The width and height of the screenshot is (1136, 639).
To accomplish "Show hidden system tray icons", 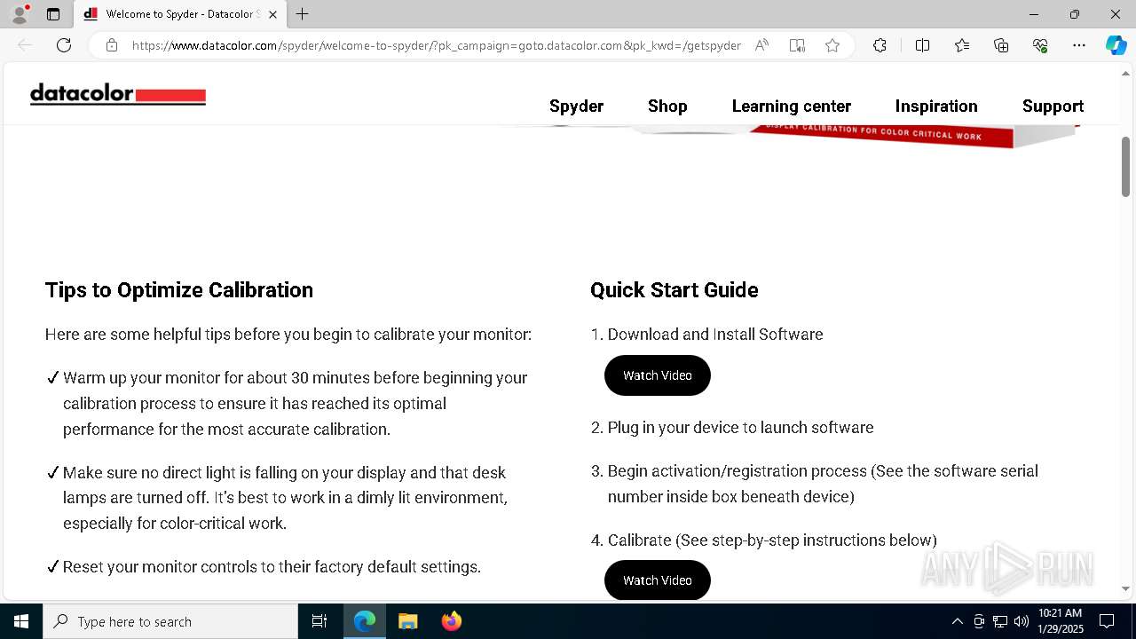I will pos(957,621).
